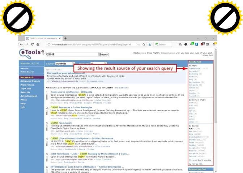Open Info in the left menu
Image resolution: width=243 pixels, height=173 pixels.
[23, 107]
